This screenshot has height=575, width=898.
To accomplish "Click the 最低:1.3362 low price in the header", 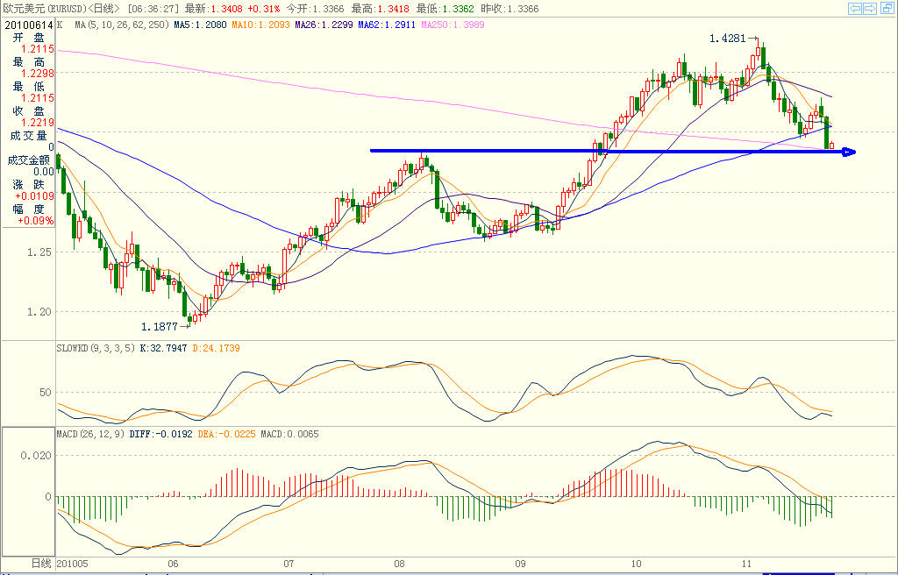I will pyautogui.click(x=445, y=9).
